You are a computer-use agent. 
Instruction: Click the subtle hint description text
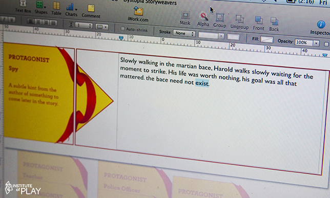[34, 95]
